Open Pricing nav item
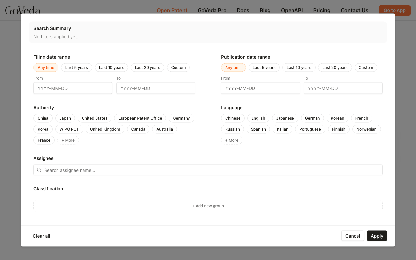 [x=322, y=10]
